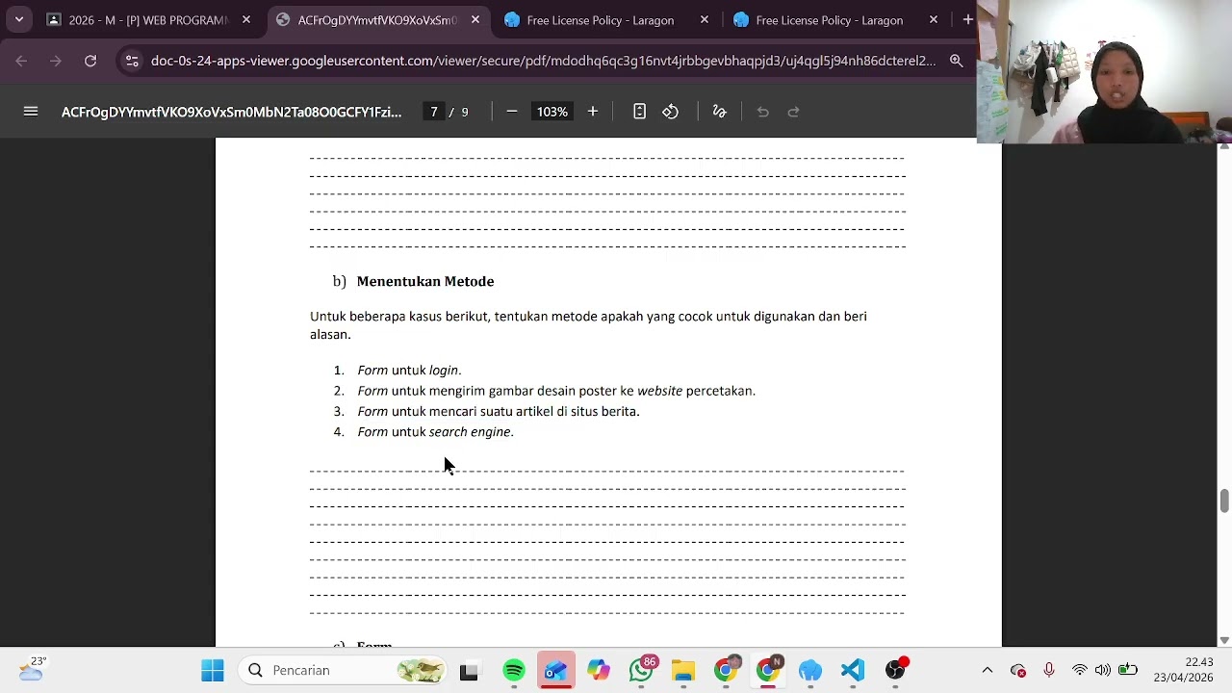Open Visual Studio Code from the taskbar
This screenshot has height=693, width=1232.
point(853,670)
